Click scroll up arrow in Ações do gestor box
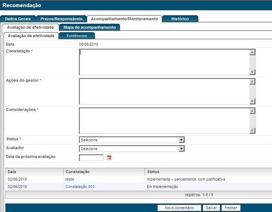Screen dimensions: 272x212 click(253, 81)
